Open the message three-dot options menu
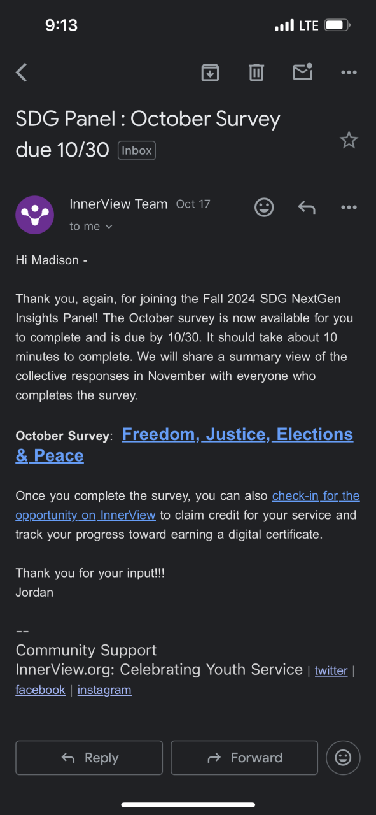376x815 pixels. click(349, 207)
